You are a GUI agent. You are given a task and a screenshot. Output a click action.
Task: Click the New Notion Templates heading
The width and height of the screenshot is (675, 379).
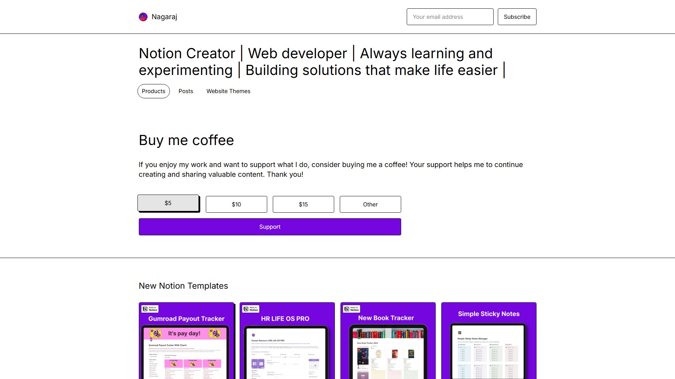[183, 286]
